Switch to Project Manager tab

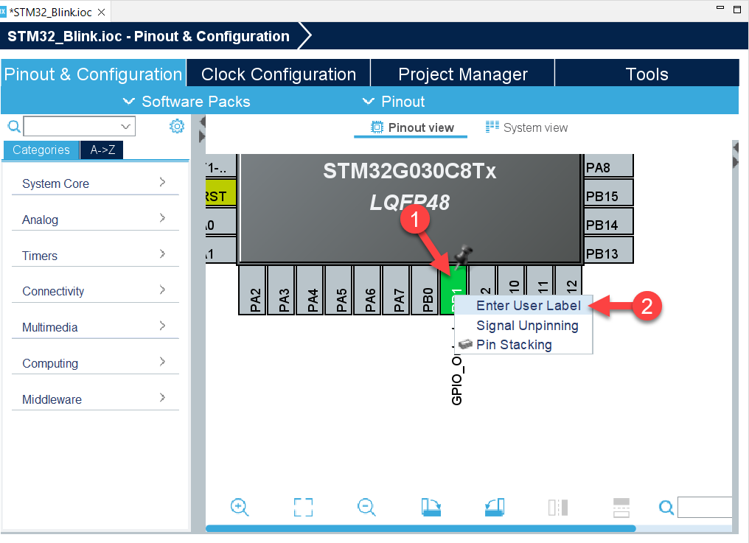[x=462, y=74]
